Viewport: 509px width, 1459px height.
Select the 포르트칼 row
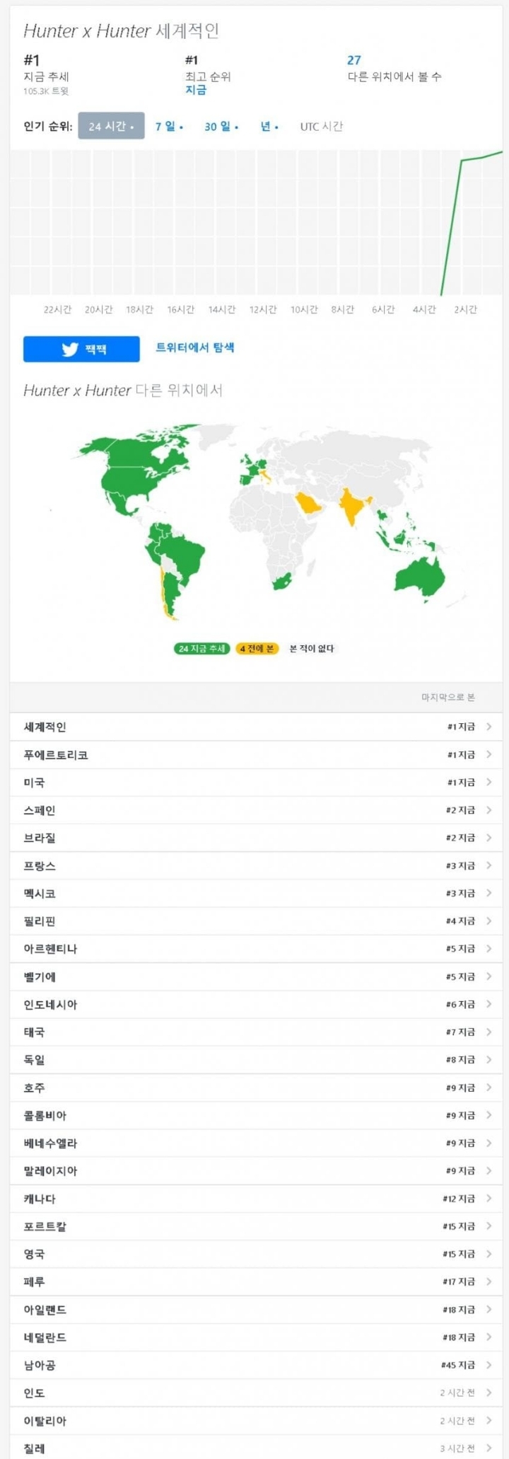pos(256,1226)
